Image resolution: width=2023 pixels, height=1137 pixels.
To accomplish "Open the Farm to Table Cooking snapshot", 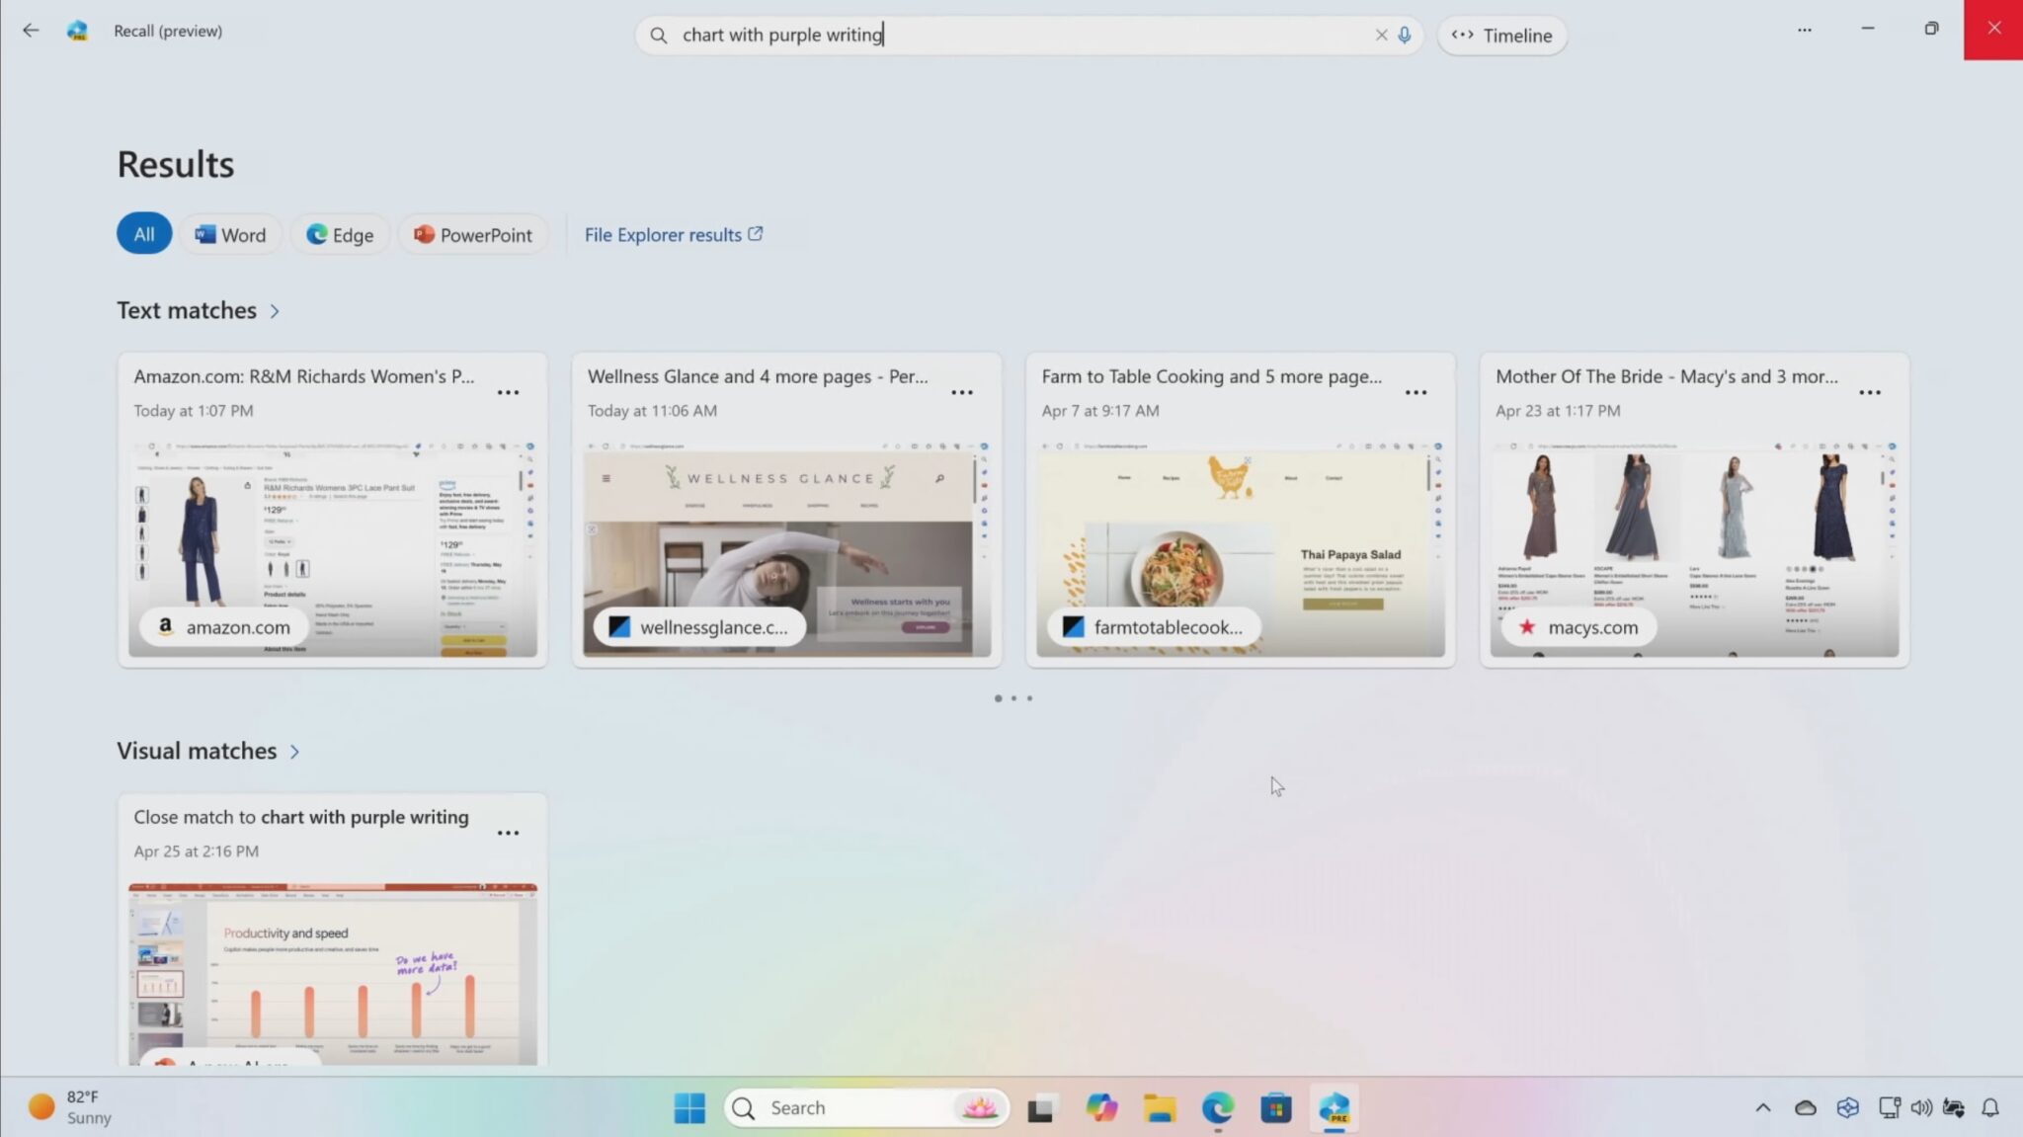I will tap(1240, 548).
